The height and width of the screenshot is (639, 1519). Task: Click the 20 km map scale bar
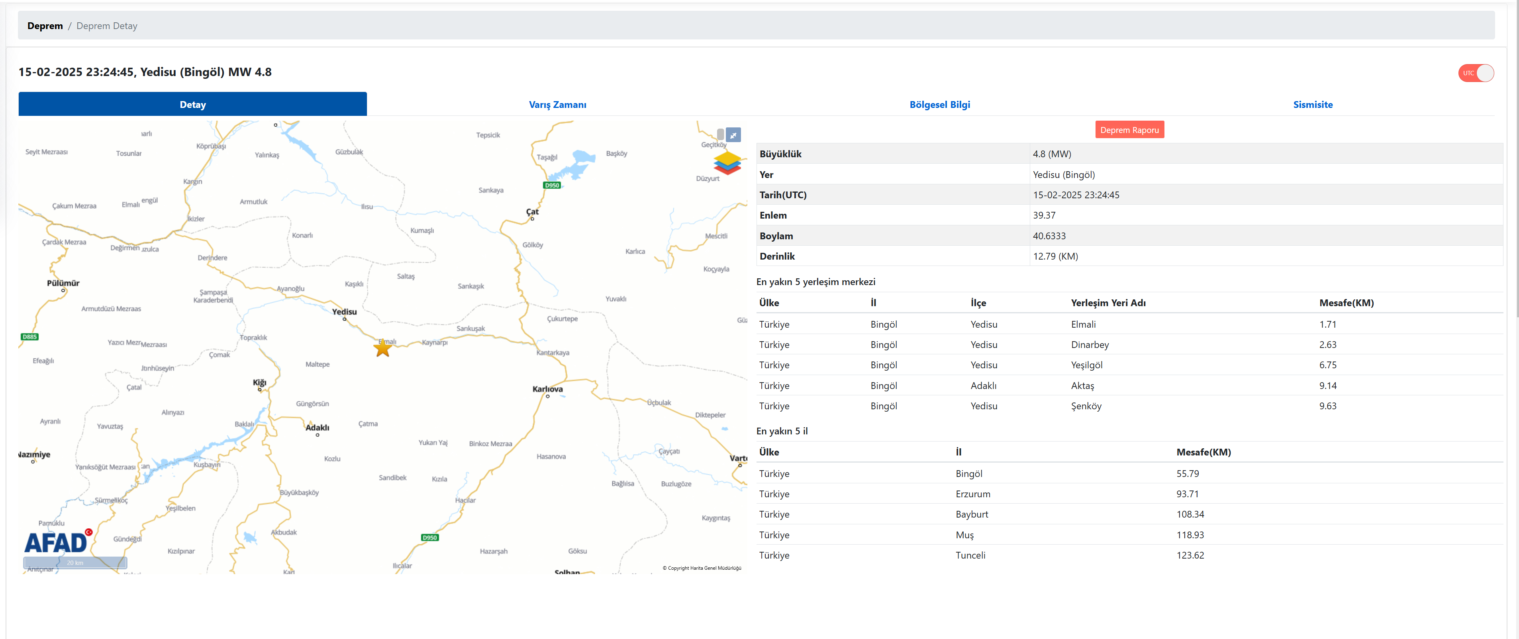click(x=75, y=563)
